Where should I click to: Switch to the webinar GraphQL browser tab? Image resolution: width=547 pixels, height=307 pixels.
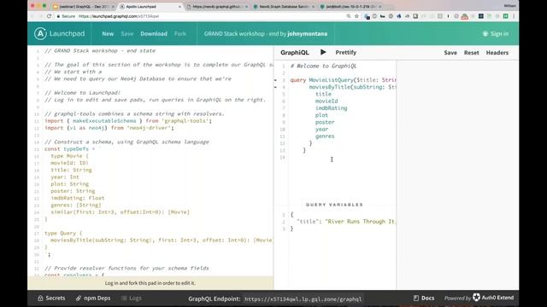(84, 7)
